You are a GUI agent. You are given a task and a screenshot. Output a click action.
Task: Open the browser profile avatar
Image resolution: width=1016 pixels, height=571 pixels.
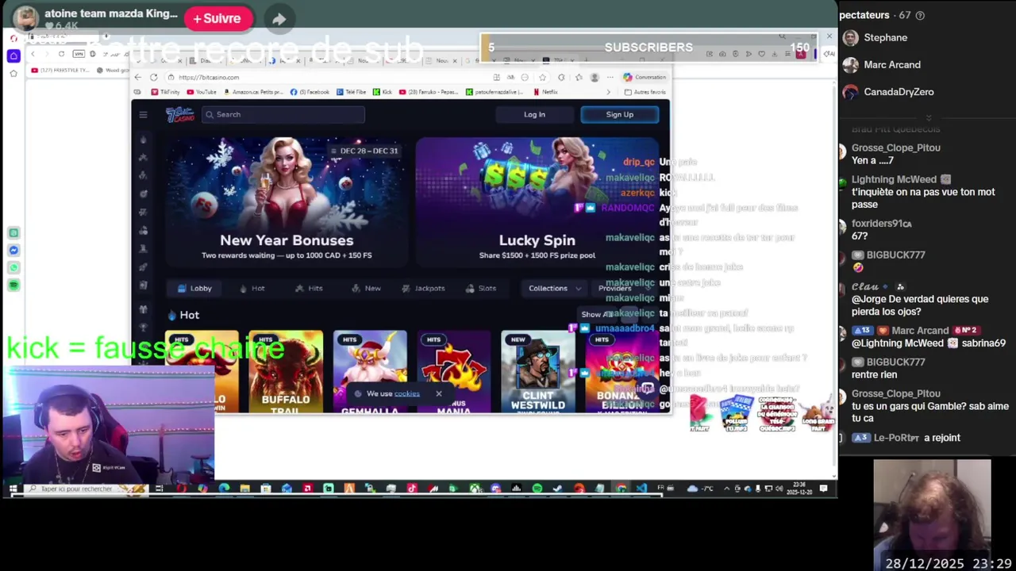pyautogui.click(x=595, y=77)
